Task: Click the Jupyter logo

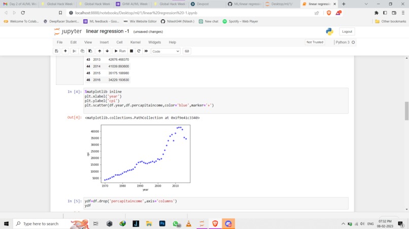Action: [68, 31]
